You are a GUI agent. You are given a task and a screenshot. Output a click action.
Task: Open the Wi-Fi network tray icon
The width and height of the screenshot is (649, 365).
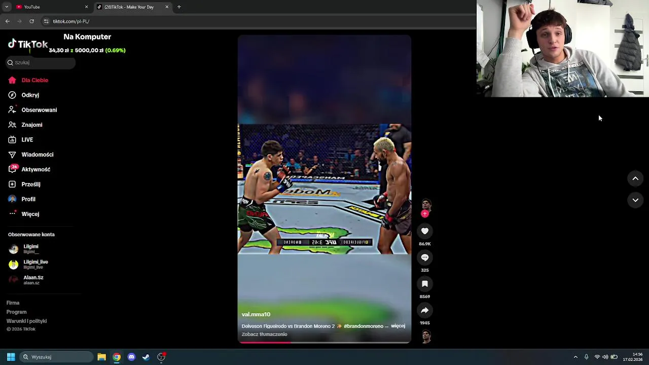click(597, 357)
